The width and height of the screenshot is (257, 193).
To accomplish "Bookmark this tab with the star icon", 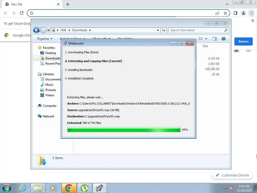I will tap(225, 13).
